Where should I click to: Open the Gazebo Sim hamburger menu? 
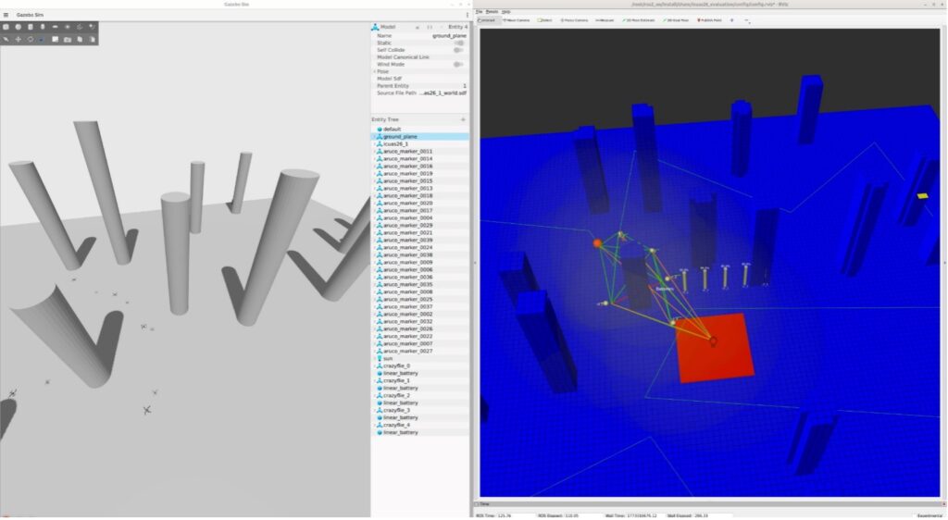pyautogui.click(x=7, y=15)
